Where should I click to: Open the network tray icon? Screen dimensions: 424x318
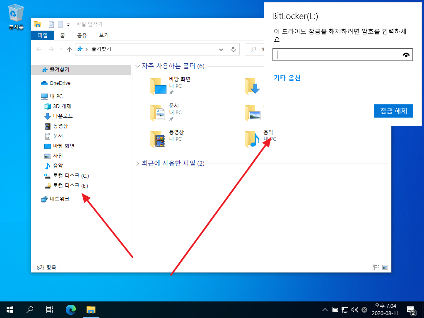click(345, 310)
